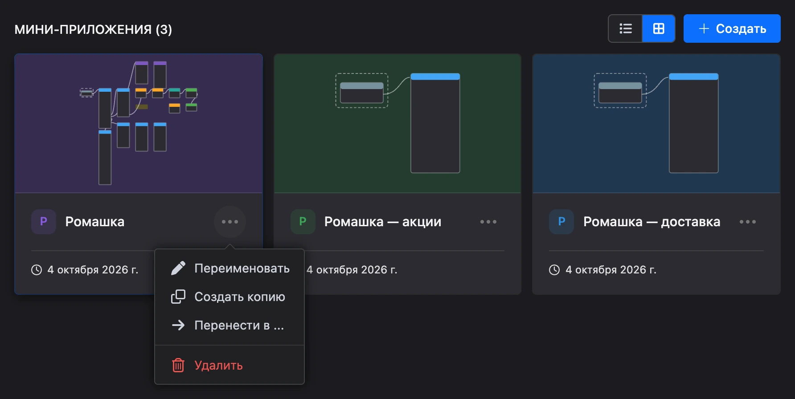Click the purple P avatar of Ромашка
The width and height of the screenshot is (795, 399).
[x=44, y=222]
